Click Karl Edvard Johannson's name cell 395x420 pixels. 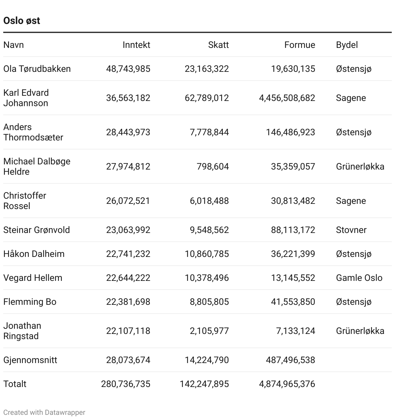tap(26, 98)
